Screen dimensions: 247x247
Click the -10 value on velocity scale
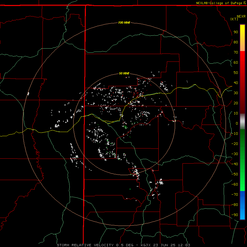pyautogui.click(x=235, y=134)
